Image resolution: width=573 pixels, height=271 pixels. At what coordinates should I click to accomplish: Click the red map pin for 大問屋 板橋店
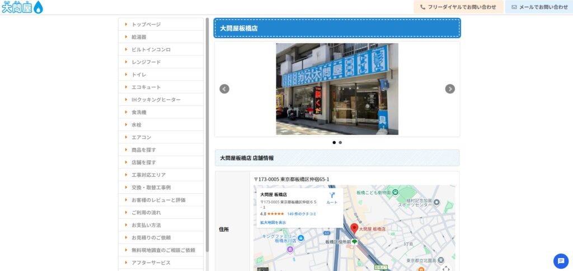tap(354, 230)
